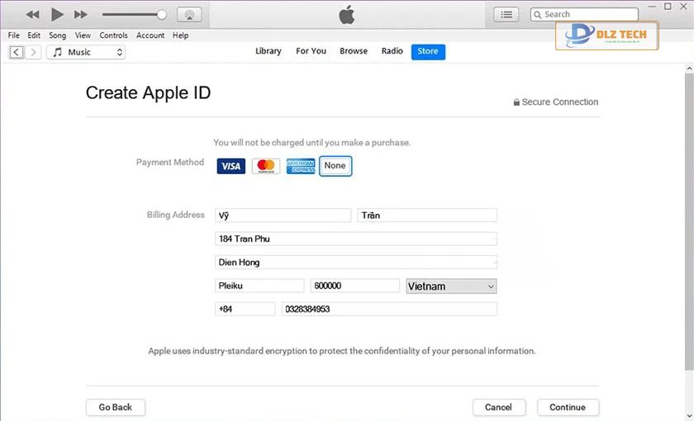Minimize the iTunes window
Viewport: 694px width, 421px height.
pos(652,7)
